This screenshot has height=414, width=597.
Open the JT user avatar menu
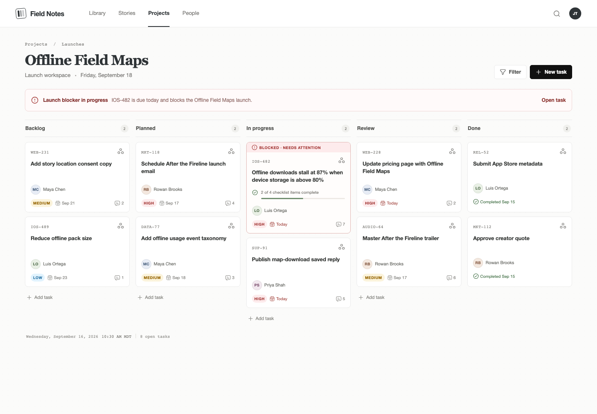point(575,14)
